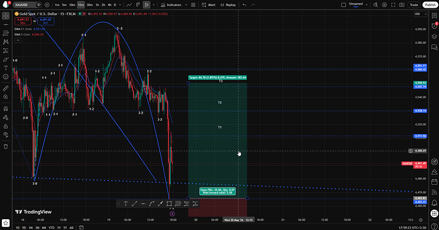
Task: Open the chart layout setup icon
Action: tap(344, 4)
